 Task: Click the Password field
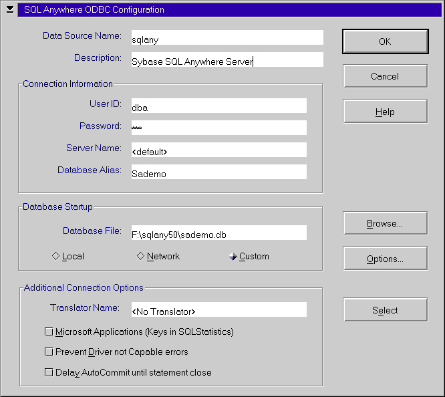[x=218, y=128]
